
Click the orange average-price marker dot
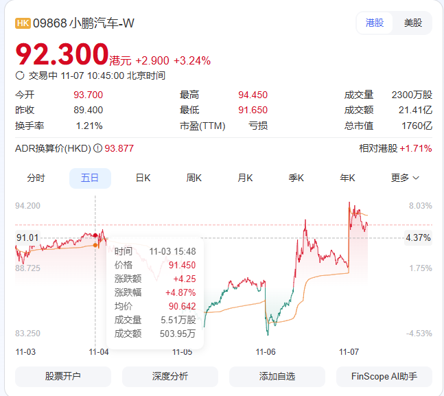pyautogui.click(x=95, y=245)
